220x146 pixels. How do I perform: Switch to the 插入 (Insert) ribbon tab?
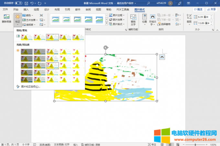pos(26,9)
